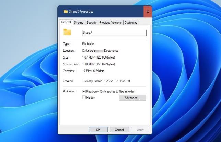
Task: Confirm with the OK button
Action: (98, 130)
